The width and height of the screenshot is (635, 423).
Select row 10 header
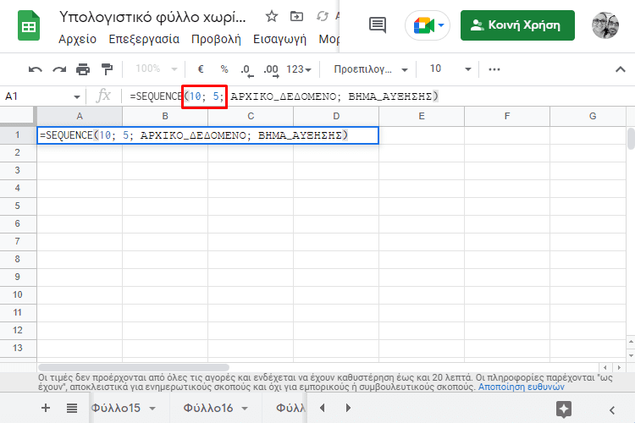point(18,294)
